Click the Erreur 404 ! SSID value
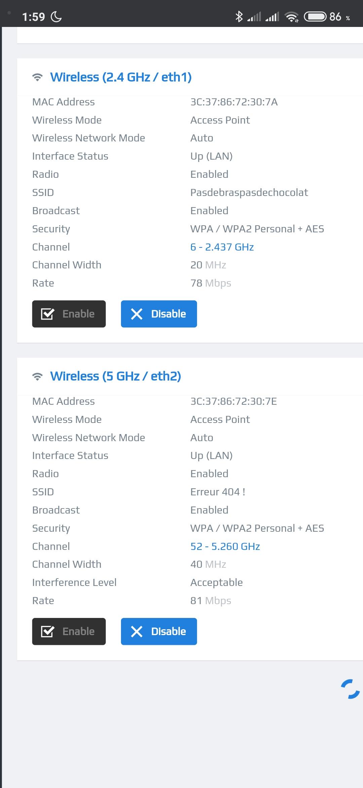This screenshot has height=788, width=363. [217, 492]
